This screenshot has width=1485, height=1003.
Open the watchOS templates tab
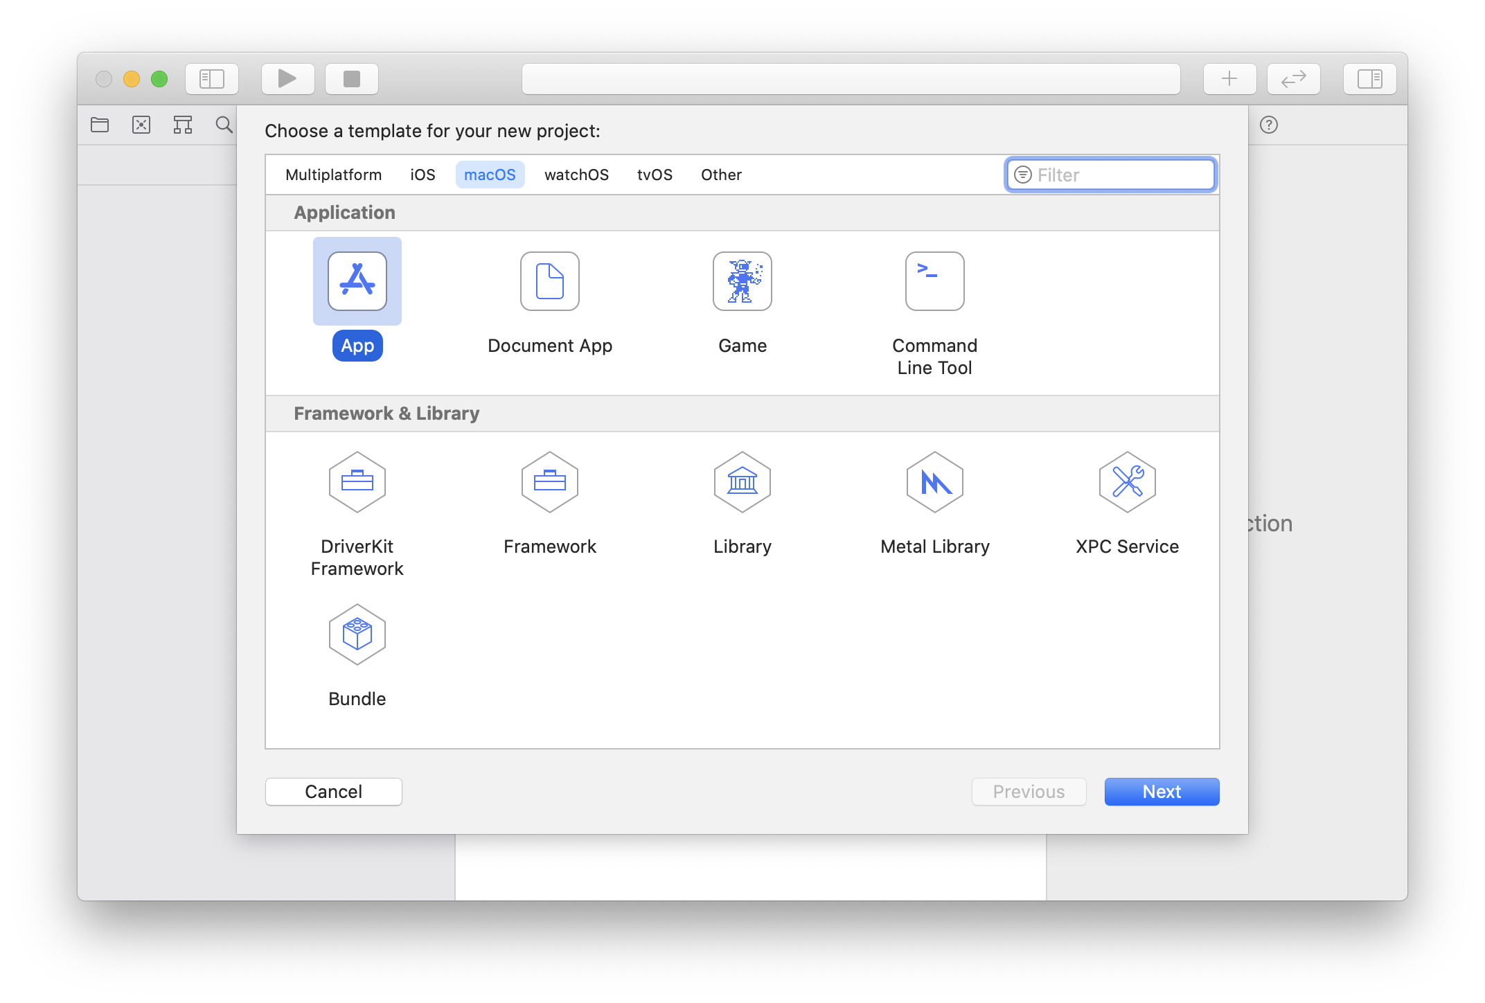pyautogui.click(x=576, y=175)
